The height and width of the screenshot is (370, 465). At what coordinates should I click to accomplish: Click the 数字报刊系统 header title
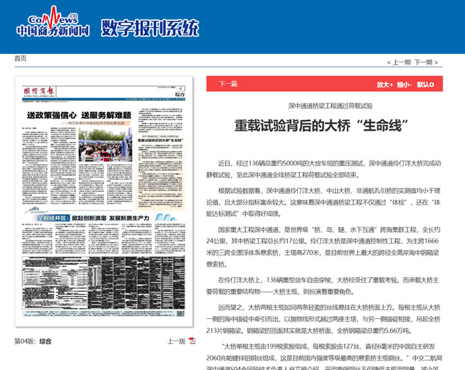[150, 28]
